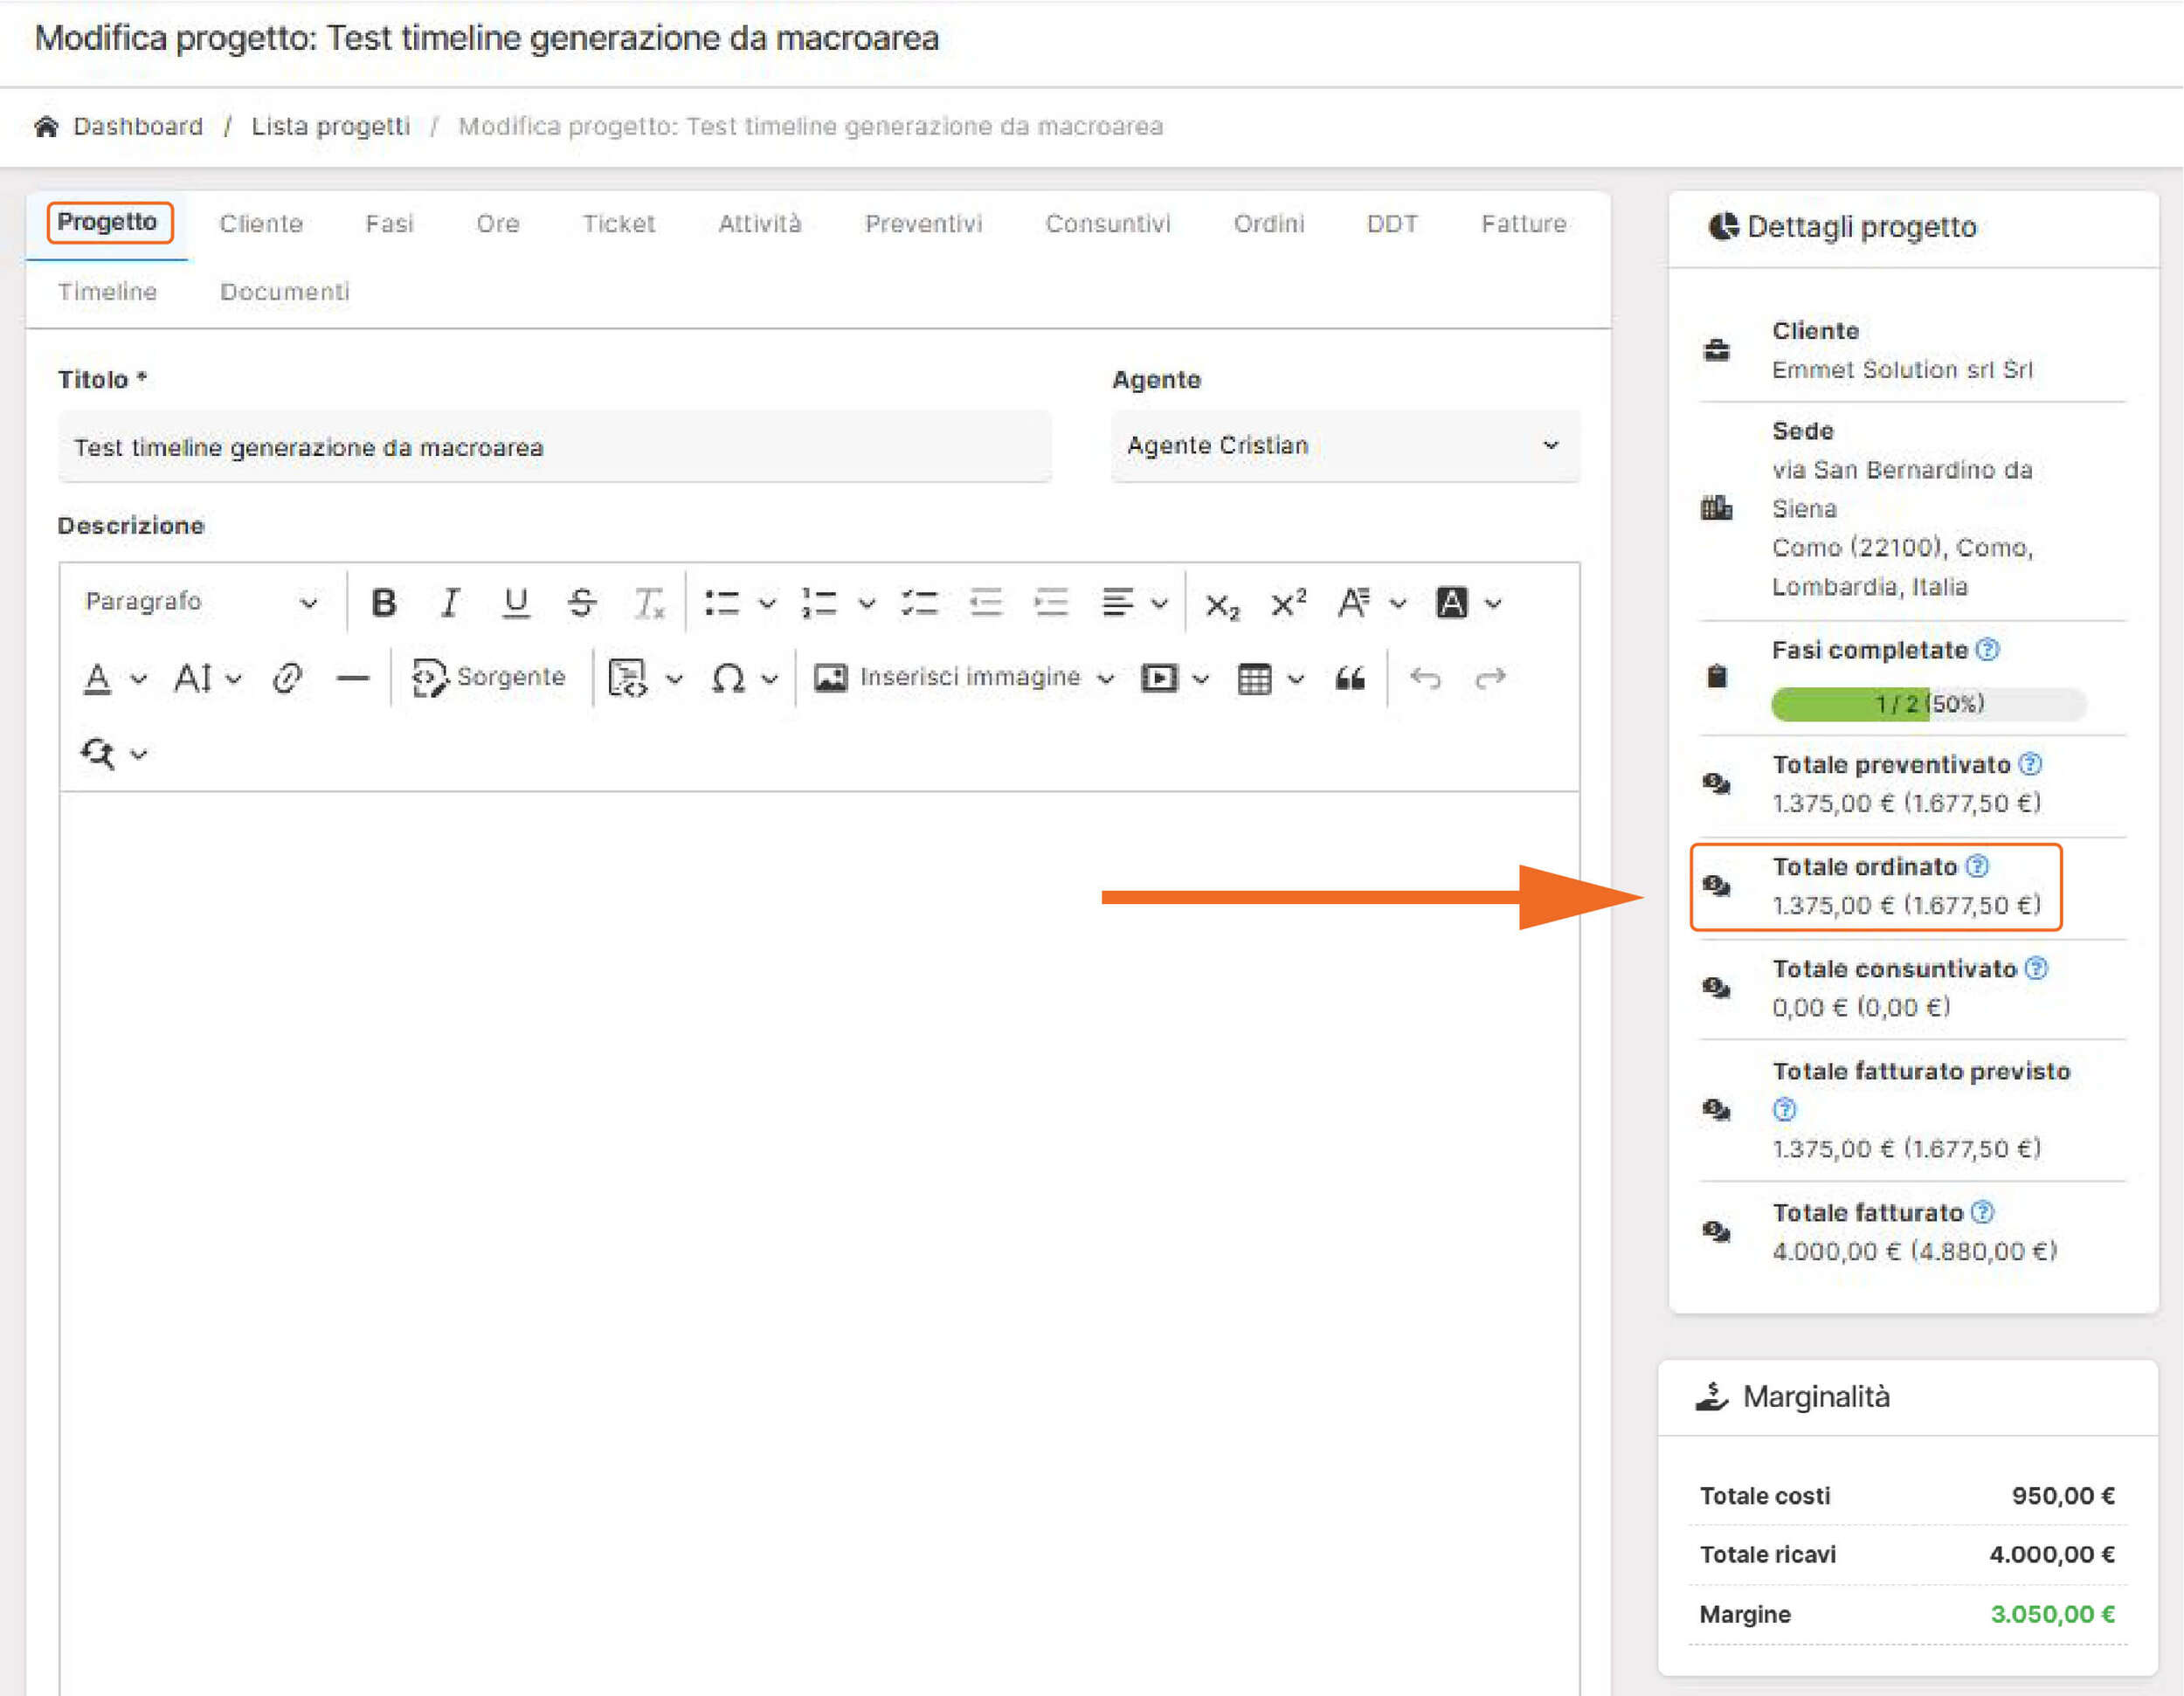Expand Inserisci immagine dropdown arrow
2184x1696 pixels.
[1106, 679]
